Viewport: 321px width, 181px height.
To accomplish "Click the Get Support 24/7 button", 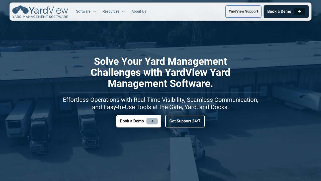I will point(185,121).
